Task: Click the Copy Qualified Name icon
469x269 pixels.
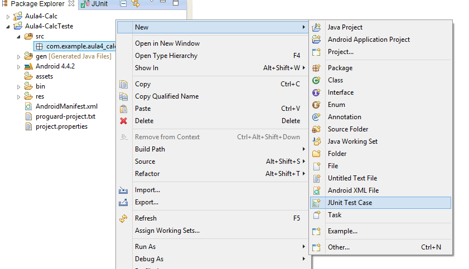Action: click(x=124, y=96)
